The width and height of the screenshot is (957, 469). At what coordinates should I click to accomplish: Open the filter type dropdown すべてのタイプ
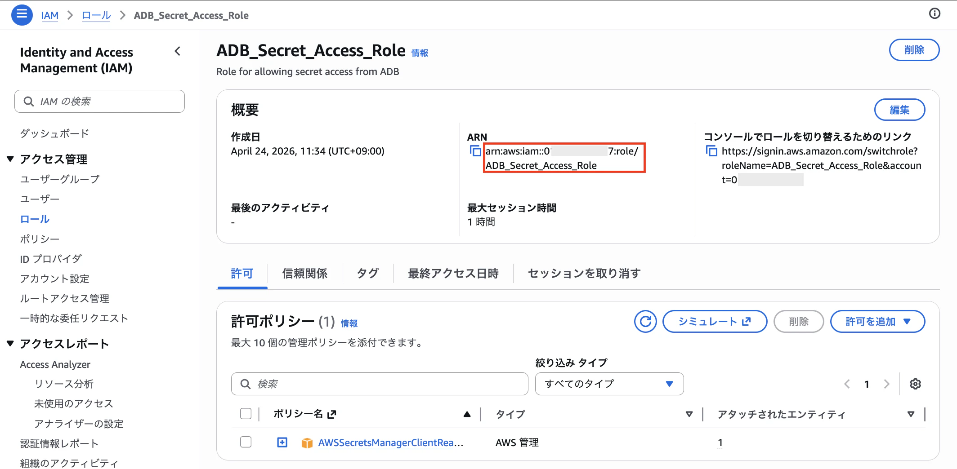(x=609, y=384)
